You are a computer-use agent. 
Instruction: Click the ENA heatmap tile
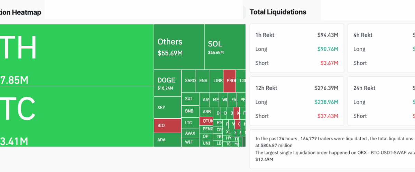(x=203, y=81)
